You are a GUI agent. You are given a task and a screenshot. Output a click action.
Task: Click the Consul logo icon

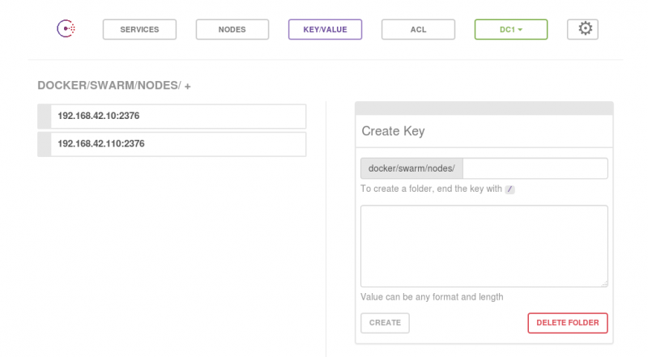(66, 29)
